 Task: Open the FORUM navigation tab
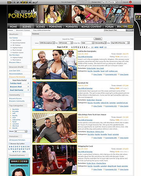(109, 26)
